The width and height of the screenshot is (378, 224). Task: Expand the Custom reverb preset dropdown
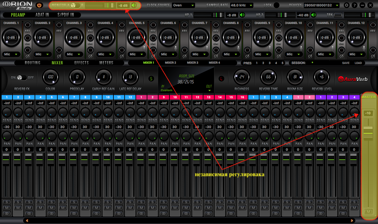point(210,91)
